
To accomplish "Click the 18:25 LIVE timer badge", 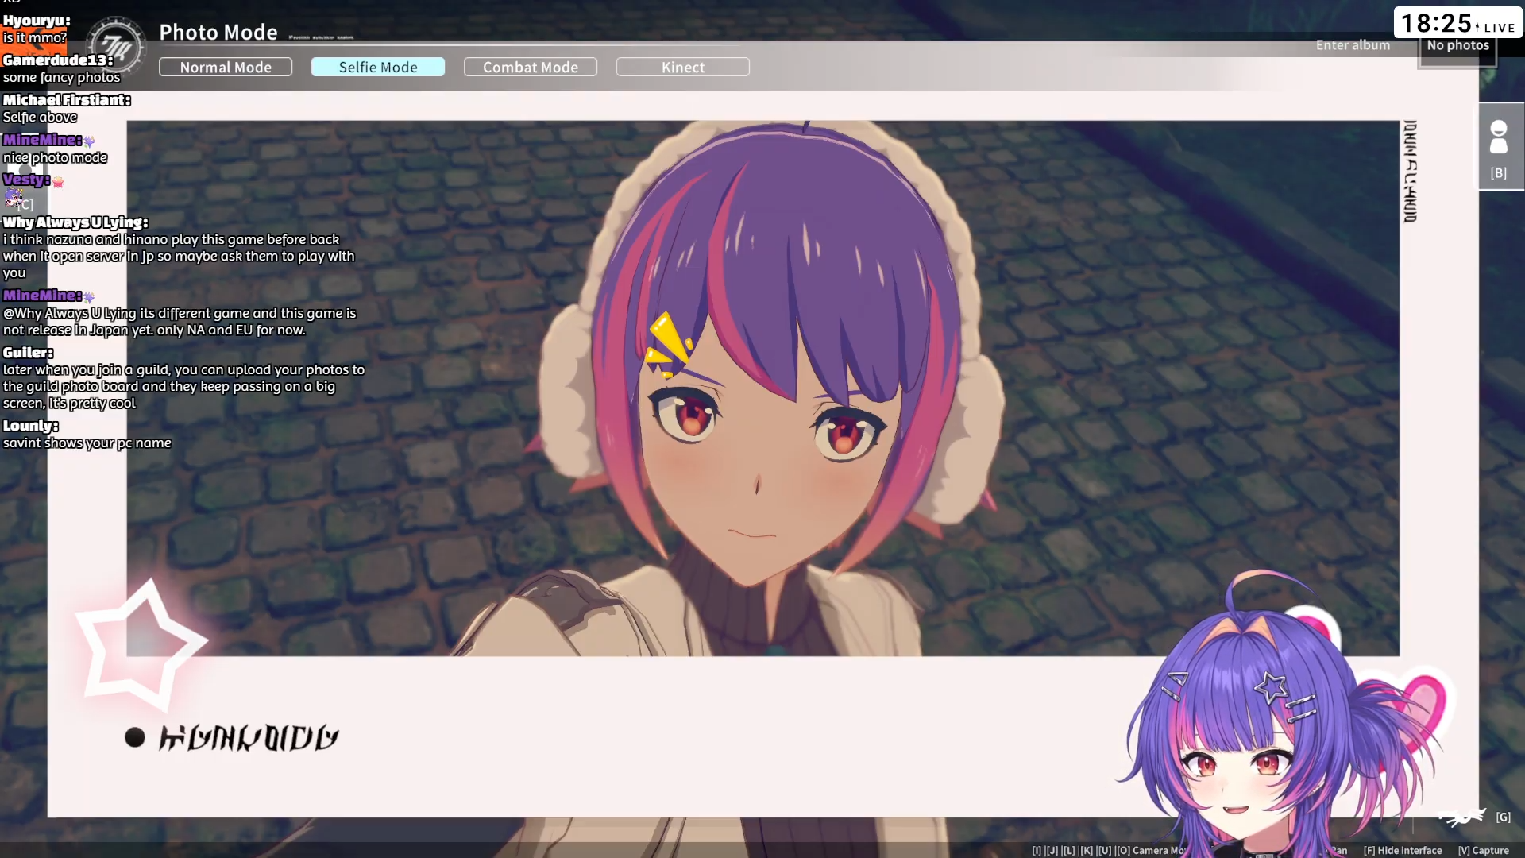I will [x=1457, y=24].
